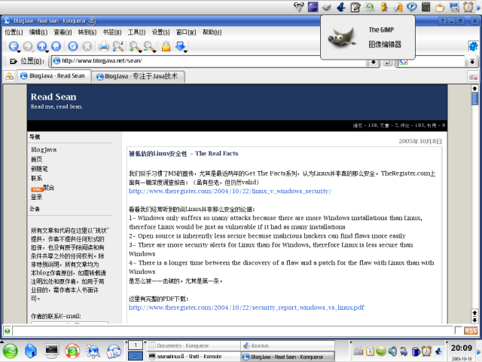Click the Google search input field
The width and height of the screenshot is (482, 362).
[435, 62]
